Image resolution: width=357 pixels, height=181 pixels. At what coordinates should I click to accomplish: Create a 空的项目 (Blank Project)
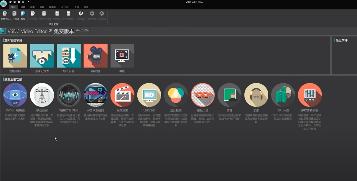tap(15, 56)
